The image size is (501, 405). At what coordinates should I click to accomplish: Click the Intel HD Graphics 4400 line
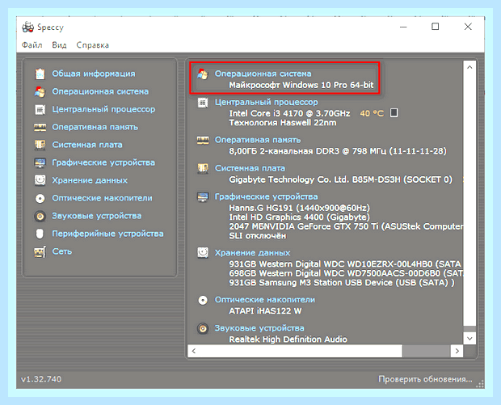pyautogui.click(x=299, y=217)
